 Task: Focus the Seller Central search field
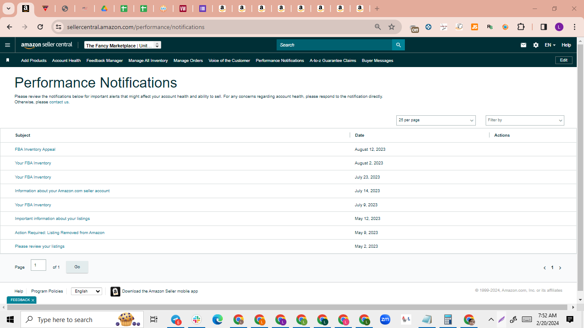click(334, 45)
